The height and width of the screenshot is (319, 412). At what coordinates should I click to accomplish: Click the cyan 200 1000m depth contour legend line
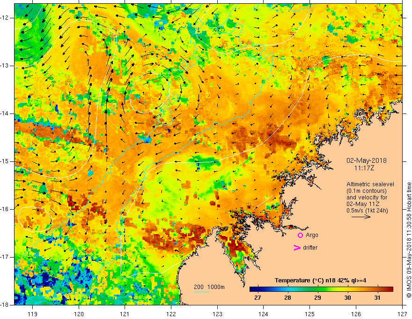(202, 292)
